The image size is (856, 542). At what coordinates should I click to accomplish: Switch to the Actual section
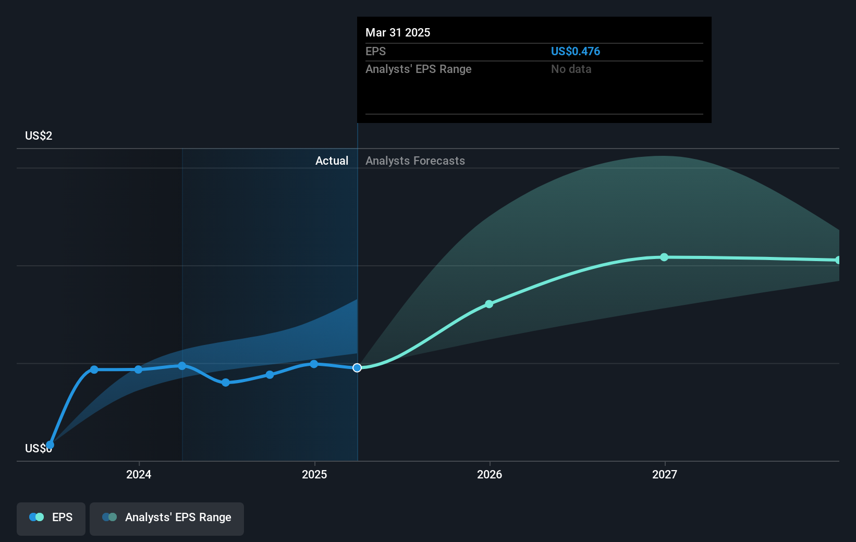[x=332, y=161]
